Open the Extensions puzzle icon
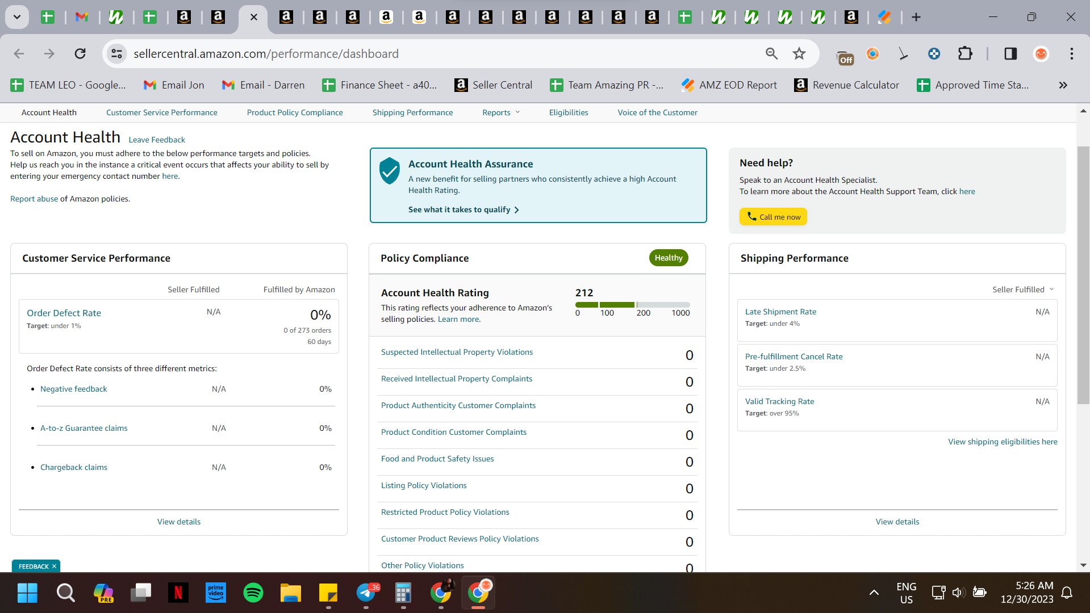Screen dimensions: 1090x613 [965, 53]
